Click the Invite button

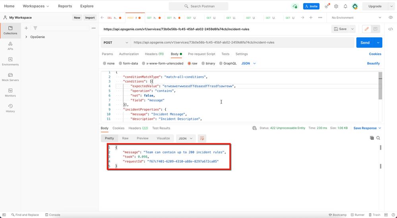[x=311, y=6]
